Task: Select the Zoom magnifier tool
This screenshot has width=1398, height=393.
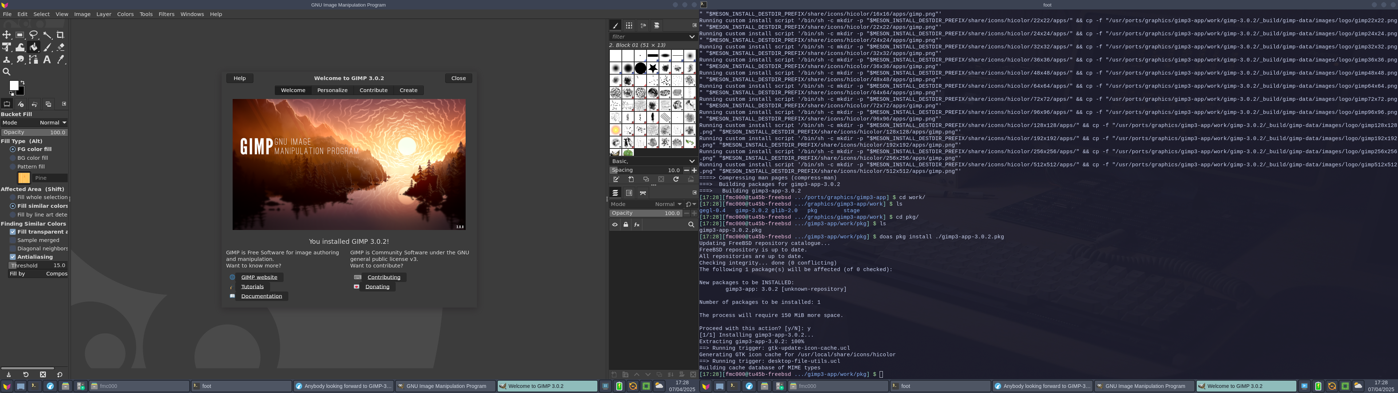Action: (x=7, y=72)
